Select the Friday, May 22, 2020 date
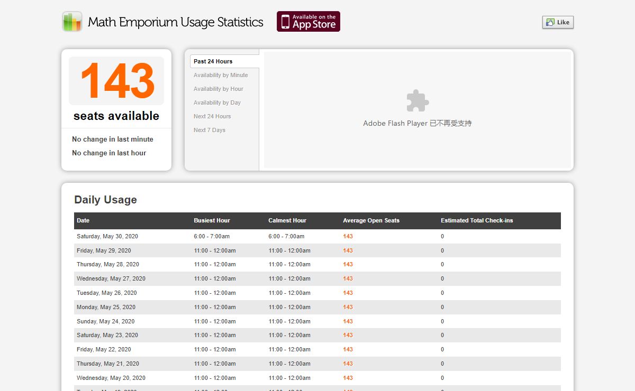The image size is (635, 391). point(104,349)
